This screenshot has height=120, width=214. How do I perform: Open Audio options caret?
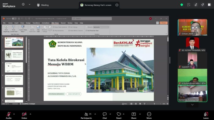point(14,114)
